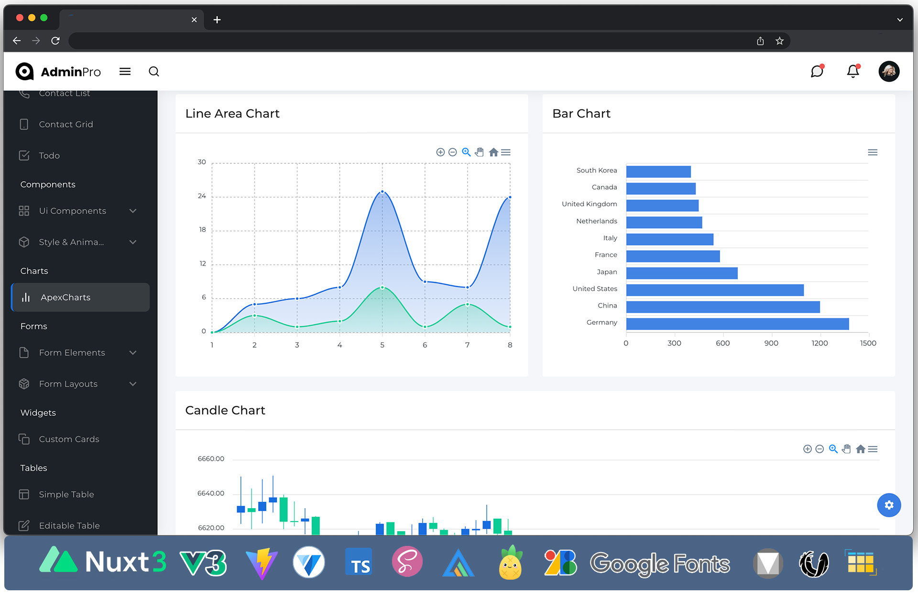Image resolution: width=918 pixels, height=596 pixels.
Task: Click the home/reset icon on Line Area Chart
Action: coord(493,152)
